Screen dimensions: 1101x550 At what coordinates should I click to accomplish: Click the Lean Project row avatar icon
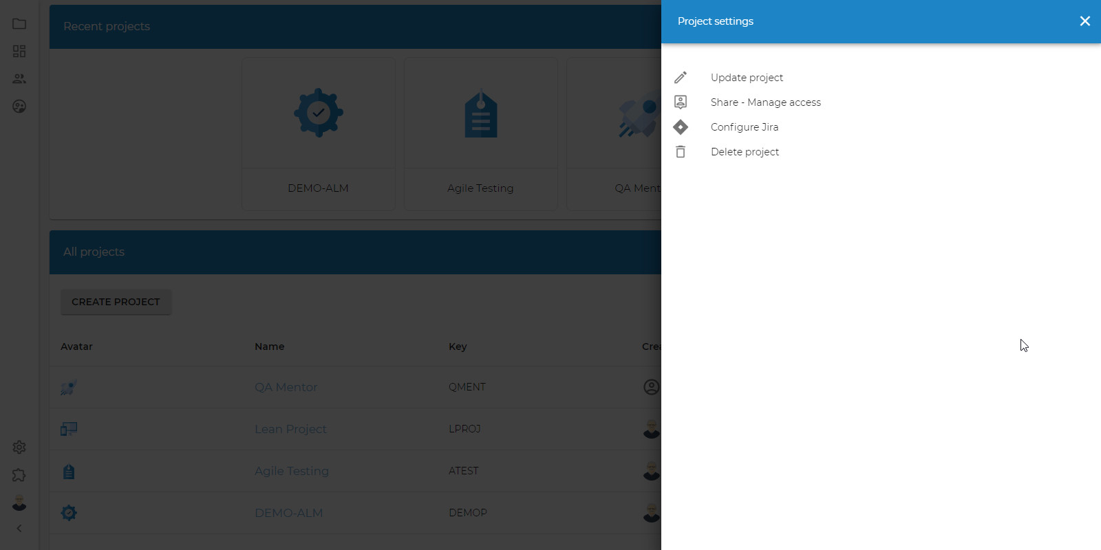click(69, 430)
